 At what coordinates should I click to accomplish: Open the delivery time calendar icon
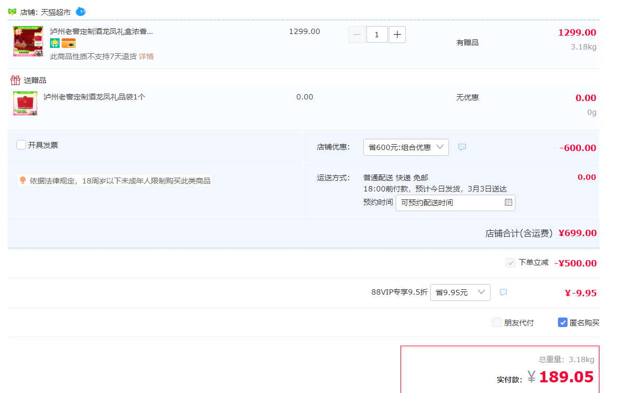[508, 202]
